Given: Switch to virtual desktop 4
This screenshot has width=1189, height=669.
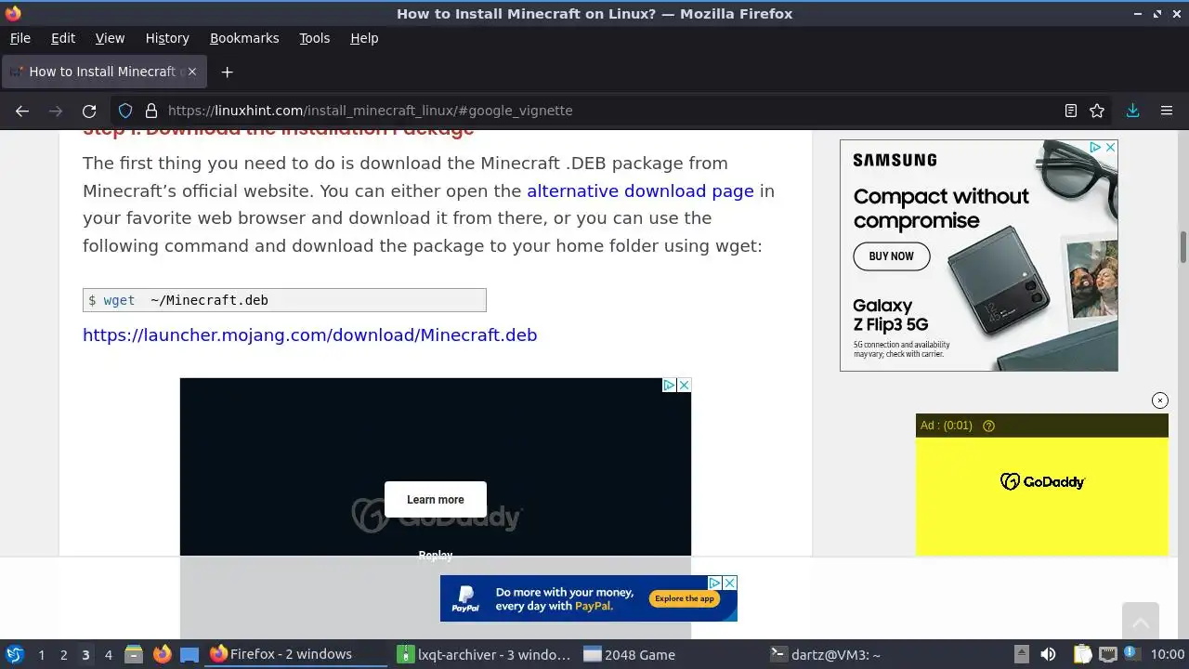Looking at the screenshot, I should pyautogui.click(x=108, y=654).
